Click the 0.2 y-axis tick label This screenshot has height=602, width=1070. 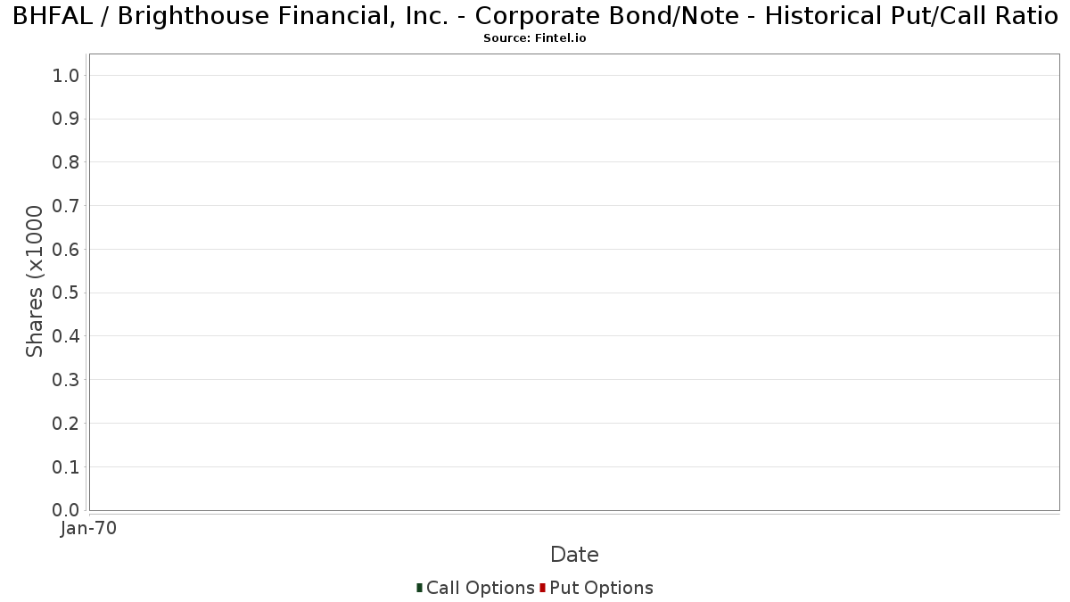coord(67,424)
